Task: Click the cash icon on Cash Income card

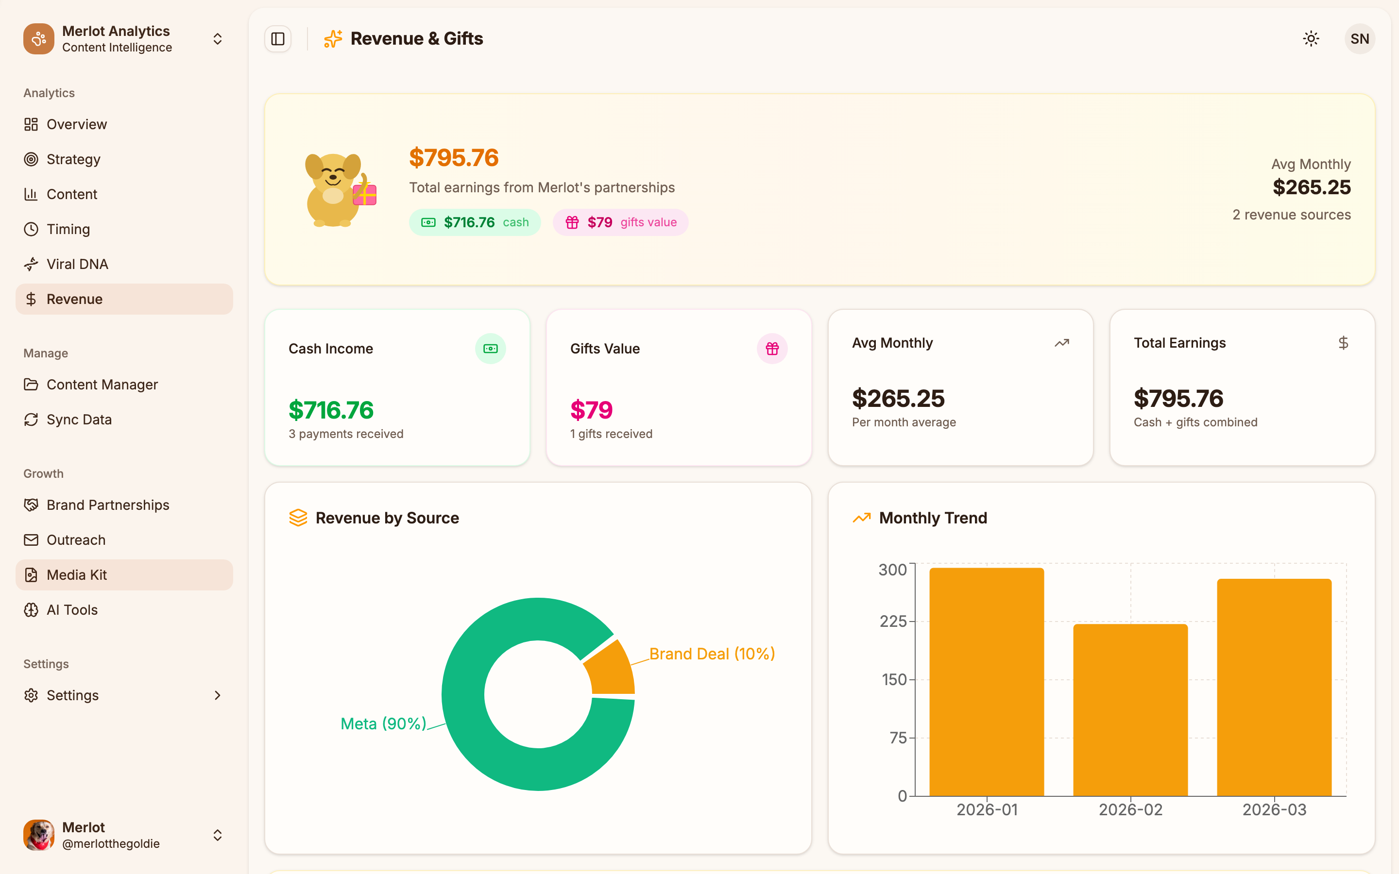Action: tap(490, 348)
